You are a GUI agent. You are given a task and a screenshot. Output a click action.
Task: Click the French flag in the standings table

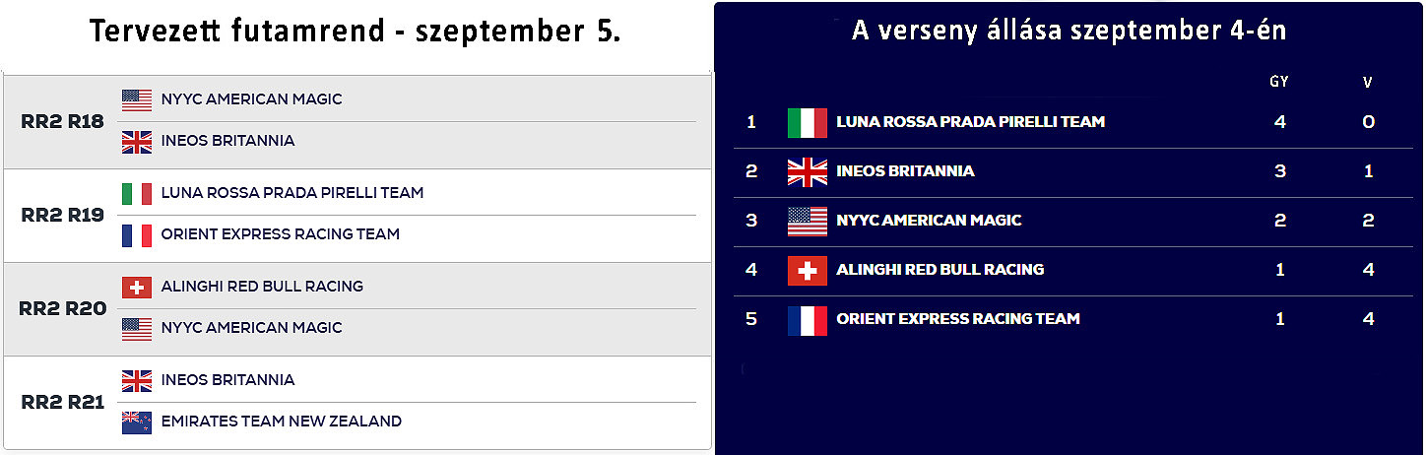coord(808,320)
